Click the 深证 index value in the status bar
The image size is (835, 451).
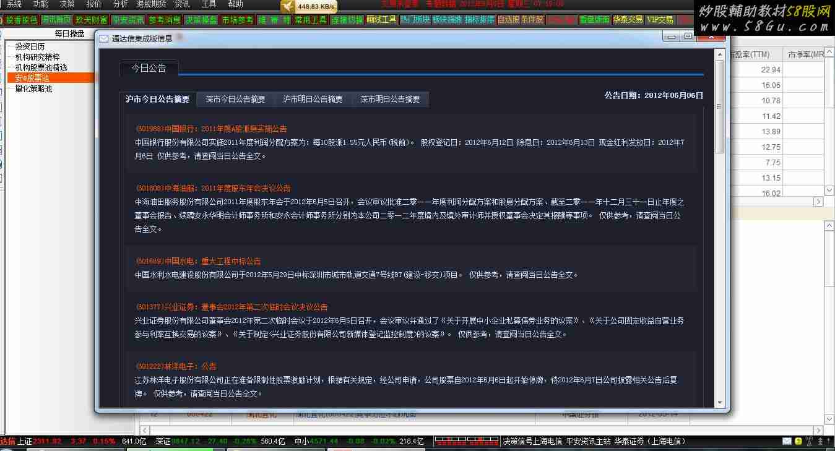pyautogui.click(x=184, y=441)
